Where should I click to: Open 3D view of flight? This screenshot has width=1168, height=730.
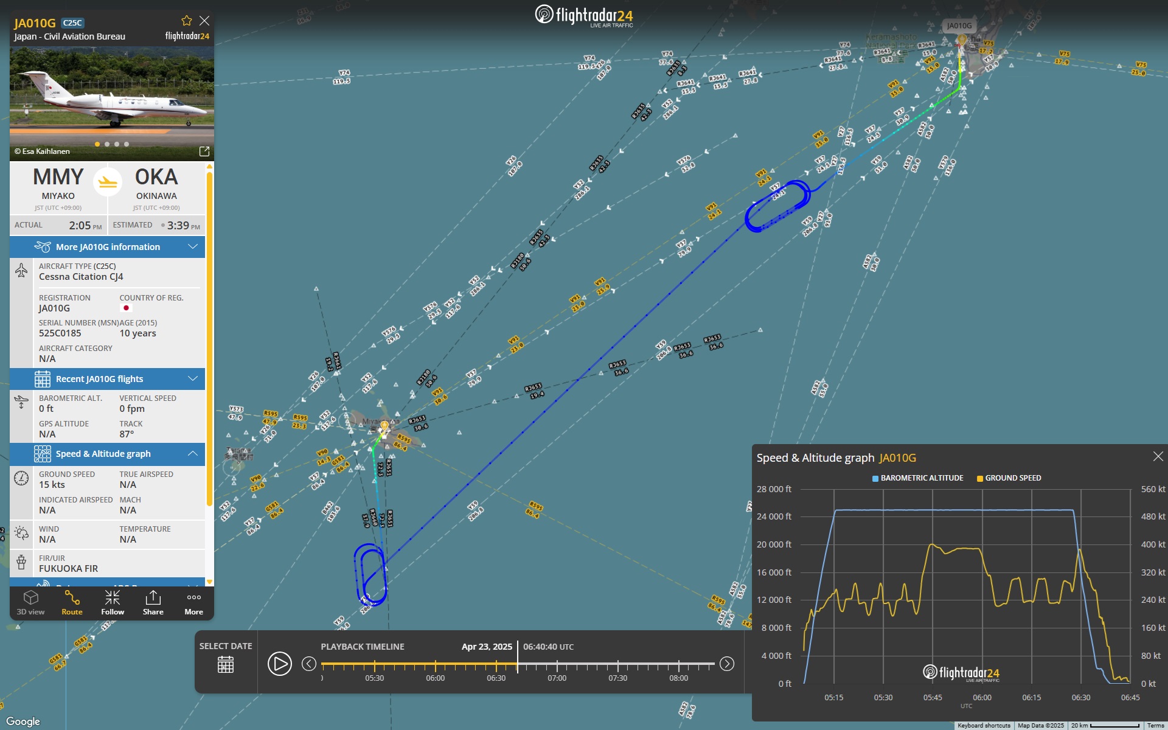(30, 603)
